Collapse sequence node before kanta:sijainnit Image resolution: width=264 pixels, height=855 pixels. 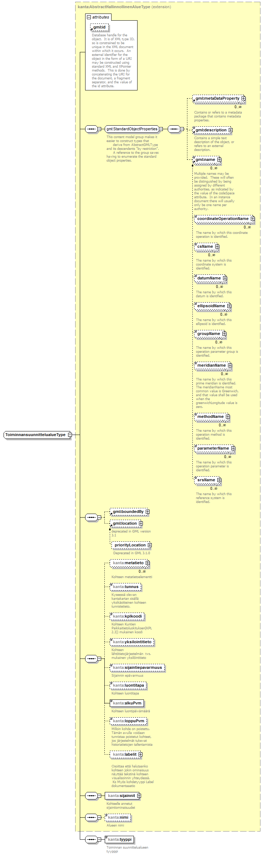[99, 796]
